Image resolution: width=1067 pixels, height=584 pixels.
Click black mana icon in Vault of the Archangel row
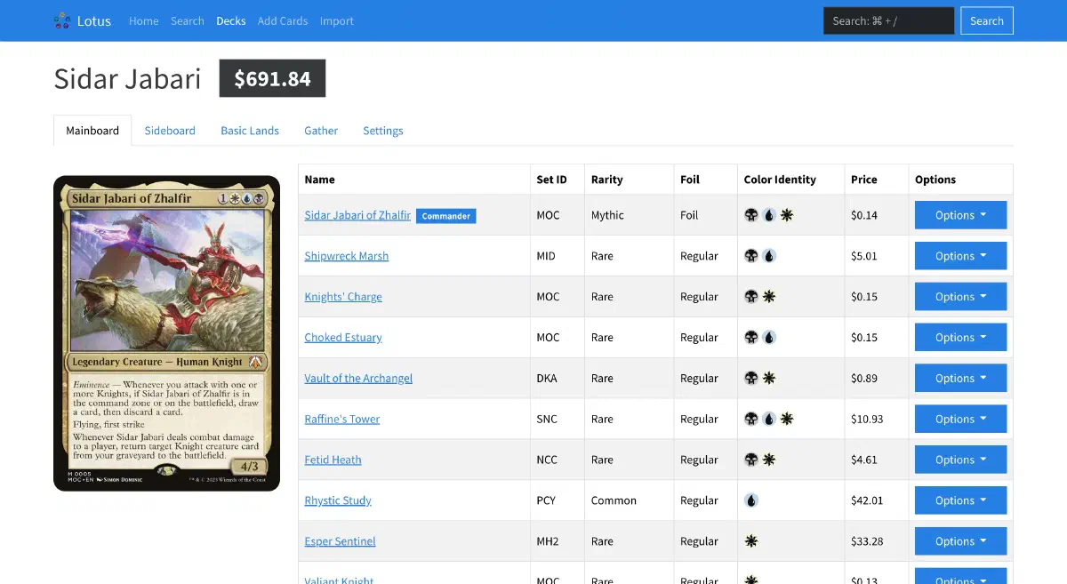point(751,378)
